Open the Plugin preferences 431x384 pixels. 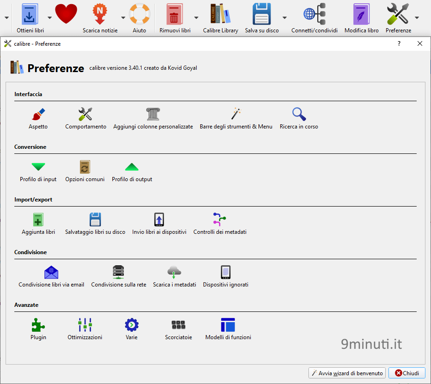38,329
